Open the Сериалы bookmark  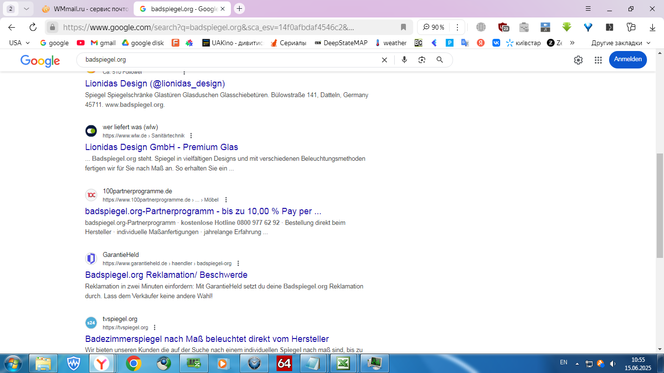click(288, 43)
